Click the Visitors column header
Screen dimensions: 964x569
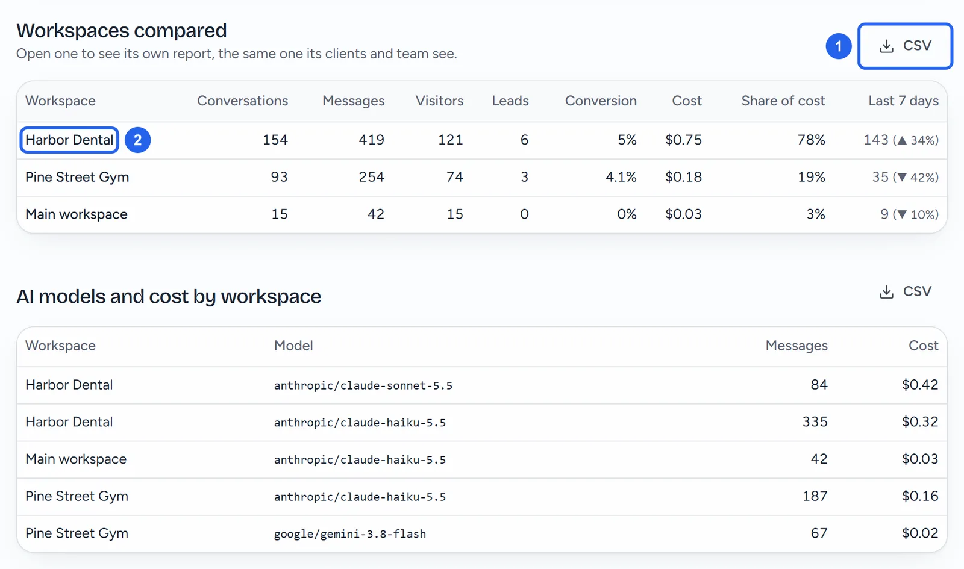click(x=439, y=101)
